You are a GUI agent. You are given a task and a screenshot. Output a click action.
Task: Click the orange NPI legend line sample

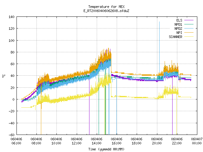pyautogui.click(x=189, y=33)
